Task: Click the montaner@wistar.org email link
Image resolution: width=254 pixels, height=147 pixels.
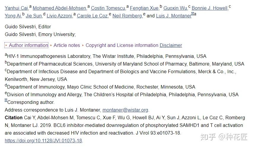Action: pos(125,110)
